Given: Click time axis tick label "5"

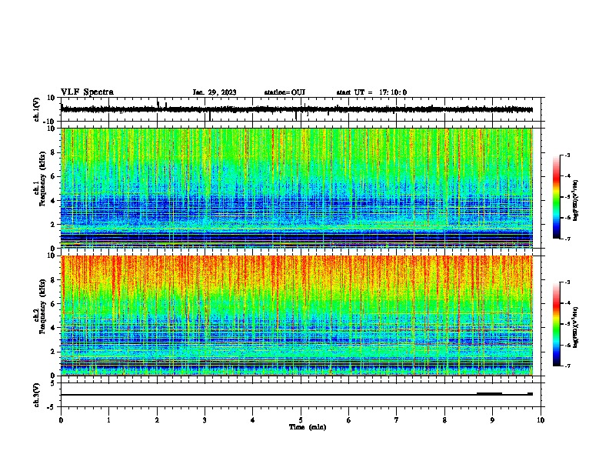Looking at the screenshot, I should (x=301, y=420).
